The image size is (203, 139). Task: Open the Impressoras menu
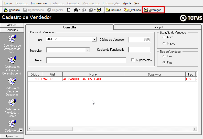click(x=39, y=3)
